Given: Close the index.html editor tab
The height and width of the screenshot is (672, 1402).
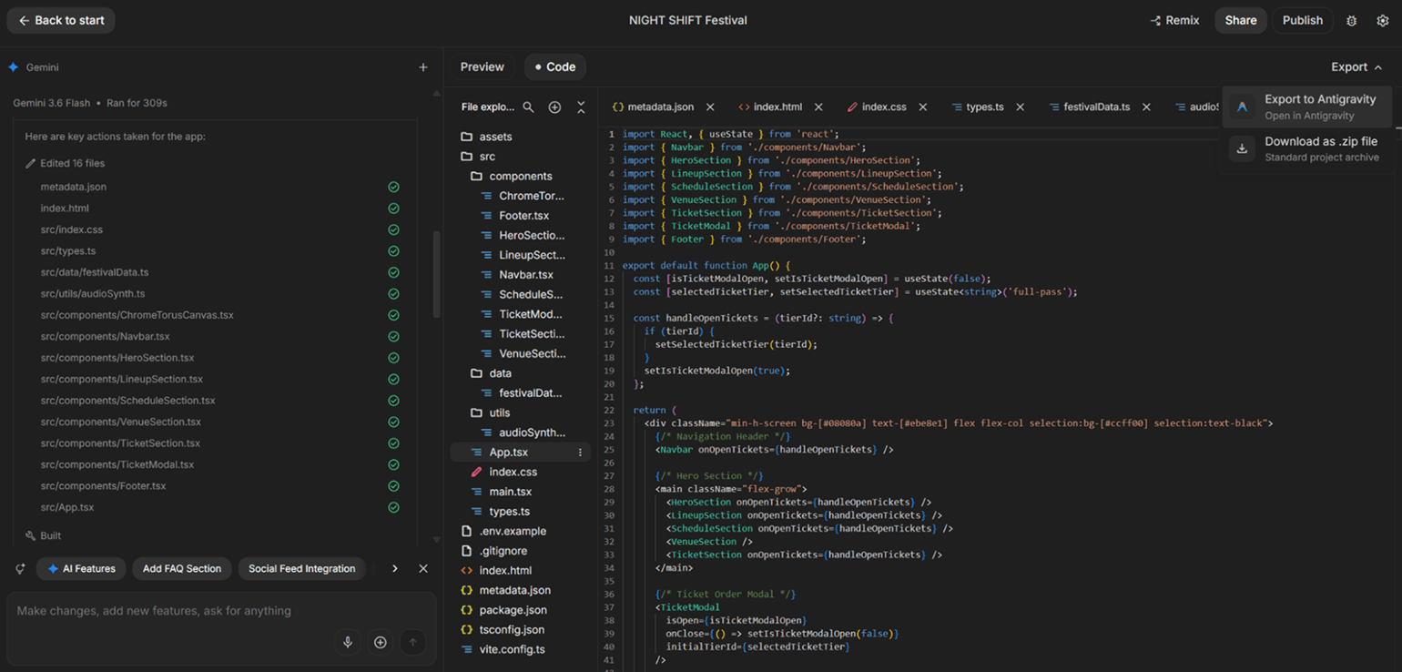Looking at the screenshot, I should click(818, 107).
